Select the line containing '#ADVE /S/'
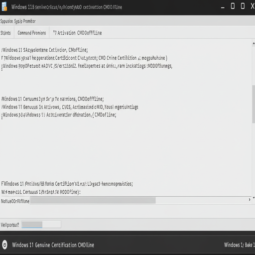255x255 pixels. [87, 66]
